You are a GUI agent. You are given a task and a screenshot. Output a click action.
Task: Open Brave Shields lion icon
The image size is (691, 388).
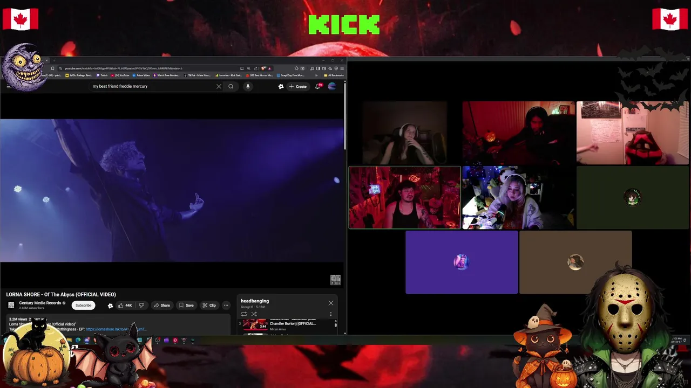click(x=263, y=68)
